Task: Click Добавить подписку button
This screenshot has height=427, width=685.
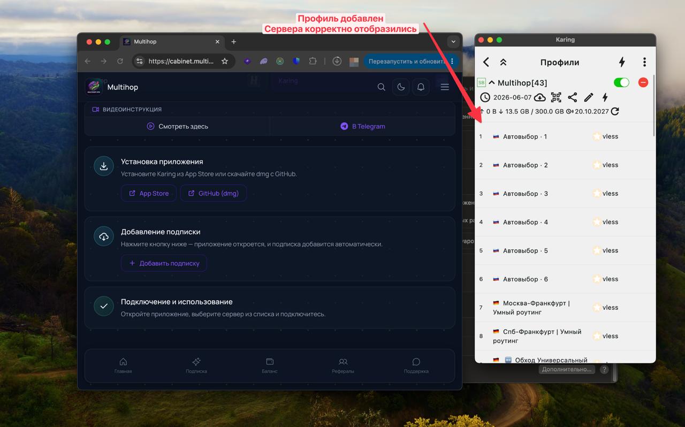Action: pos(164,263)
